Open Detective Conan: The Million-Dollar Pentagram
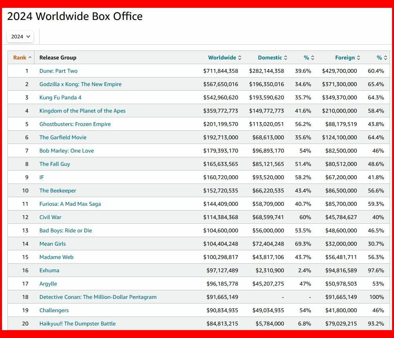Screen dimensions: 394x338 (98, 297)
